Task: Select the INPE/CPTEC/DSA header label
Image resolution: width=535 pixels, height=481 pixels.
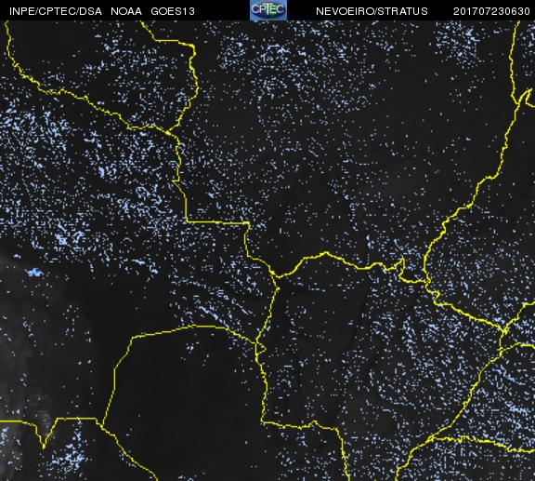Action: (x=56, y=11)
